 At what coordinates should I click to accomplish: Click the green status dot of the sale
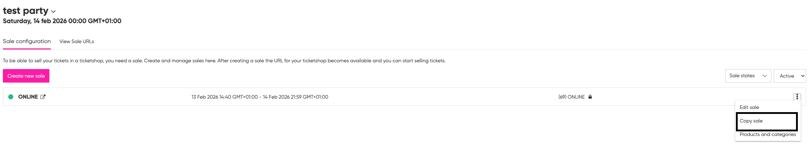coord(11,97)
